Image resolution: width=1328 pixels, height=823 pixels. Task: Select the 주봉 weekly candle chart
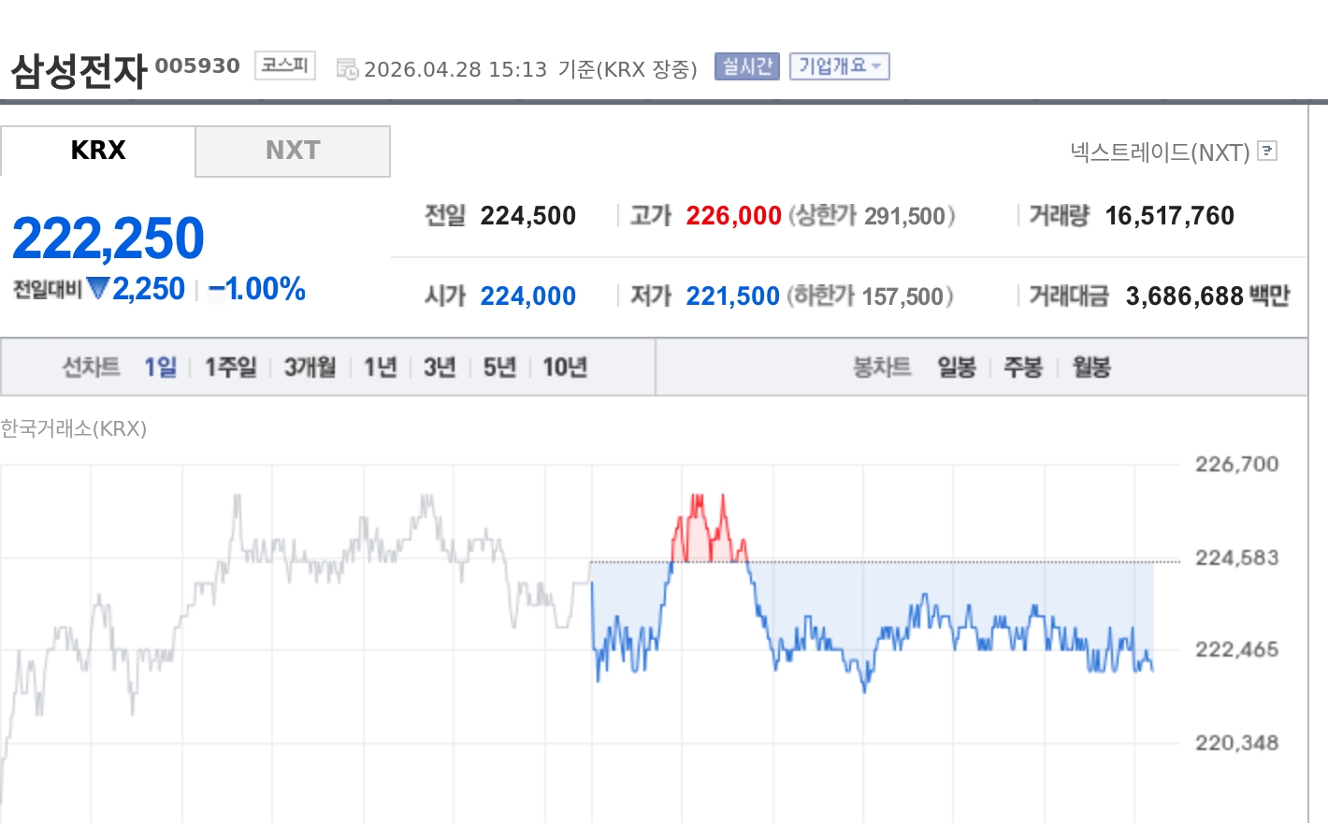pos(1023,368)
